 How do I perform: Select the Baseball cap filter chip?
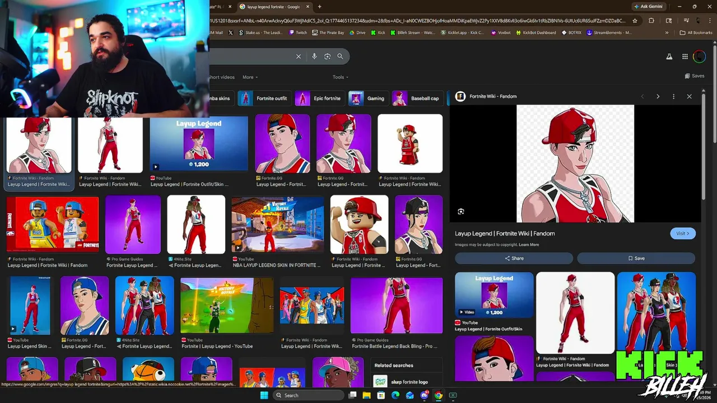[x=418, y=99]
